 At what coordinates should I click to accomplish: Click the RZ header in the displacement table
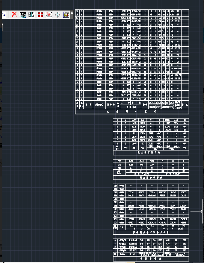[x=184, y=171]
